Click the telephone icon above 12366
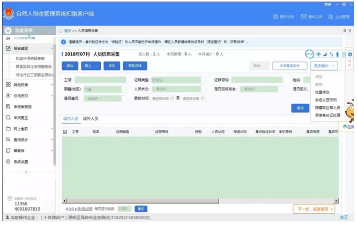358x225 pixels. (x=10, y=198)
